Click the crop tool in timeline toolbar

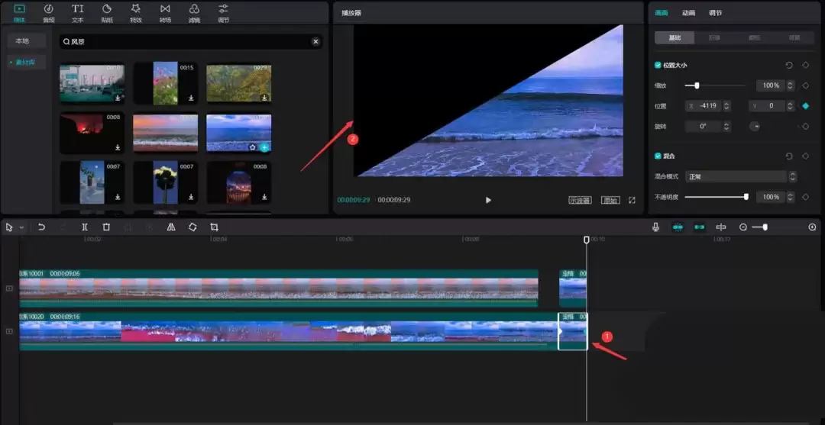pyautogui.click(x=214, y=227)
